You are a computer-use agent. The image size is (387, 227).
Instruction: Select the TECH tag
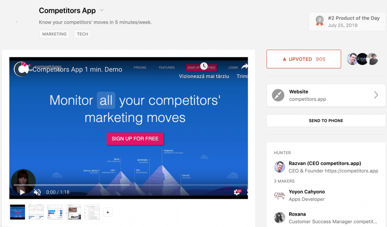[82, 34]
